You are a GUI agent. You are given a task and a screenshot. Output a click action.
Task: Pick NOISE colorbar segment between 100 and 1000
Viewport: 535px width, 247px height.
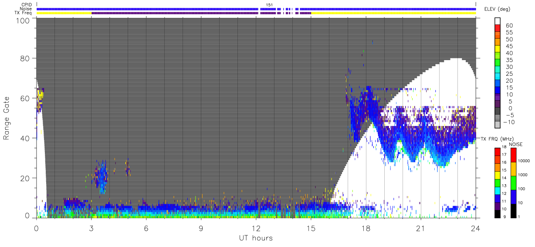(513, 183)
